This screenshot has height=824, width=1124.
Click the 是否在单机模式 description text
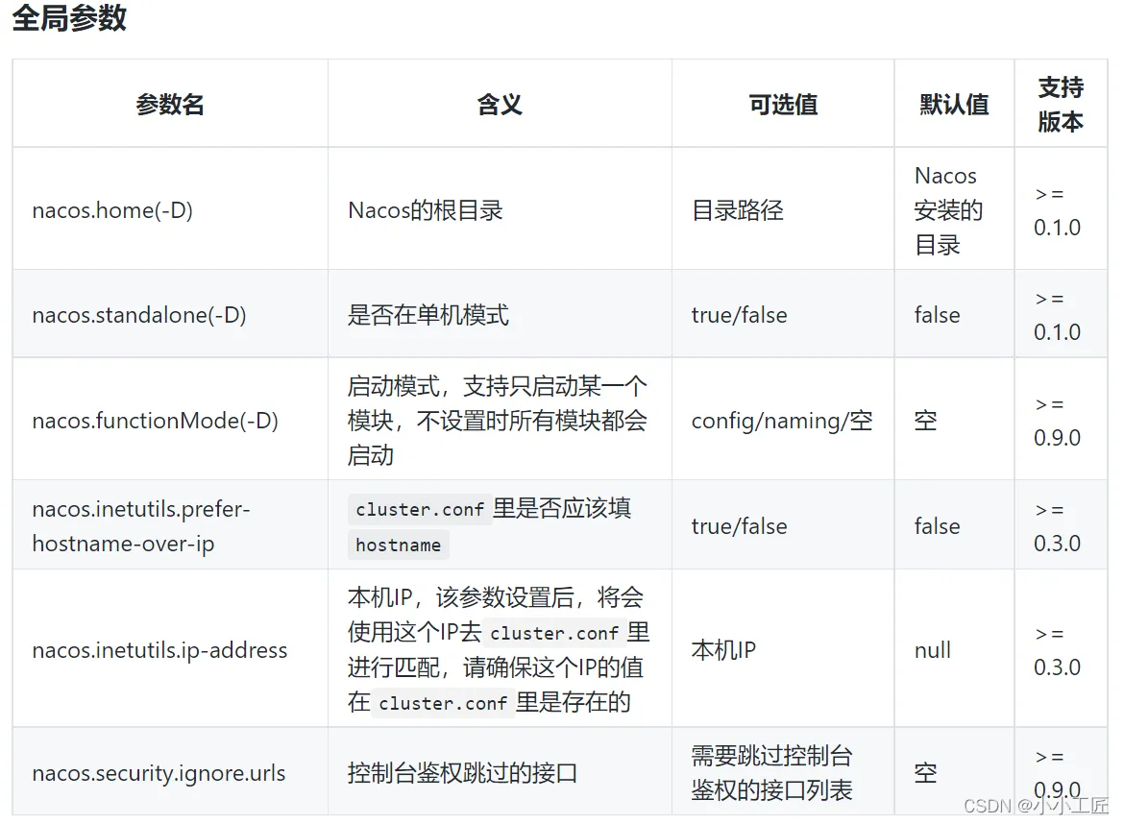coord(428,315)
